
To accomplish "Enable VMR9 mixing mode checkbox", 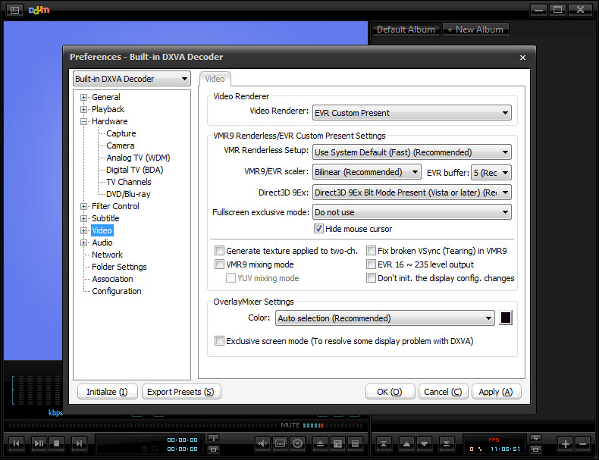I will [x=219, y=264].
